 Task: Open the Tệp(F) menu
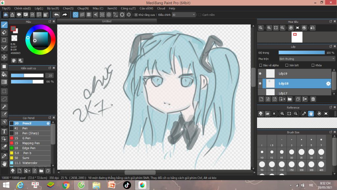coord(6,8)
